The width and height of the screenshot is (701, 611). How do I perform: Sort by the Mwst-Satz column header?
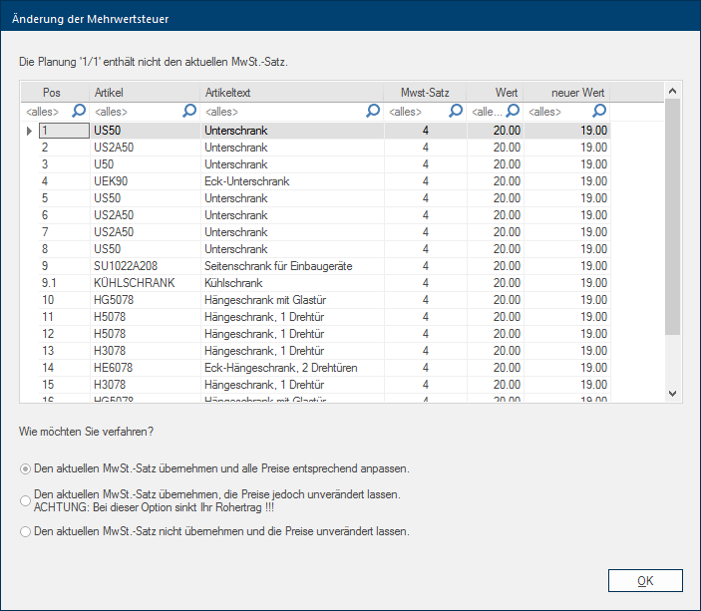(x=425, y=93)
